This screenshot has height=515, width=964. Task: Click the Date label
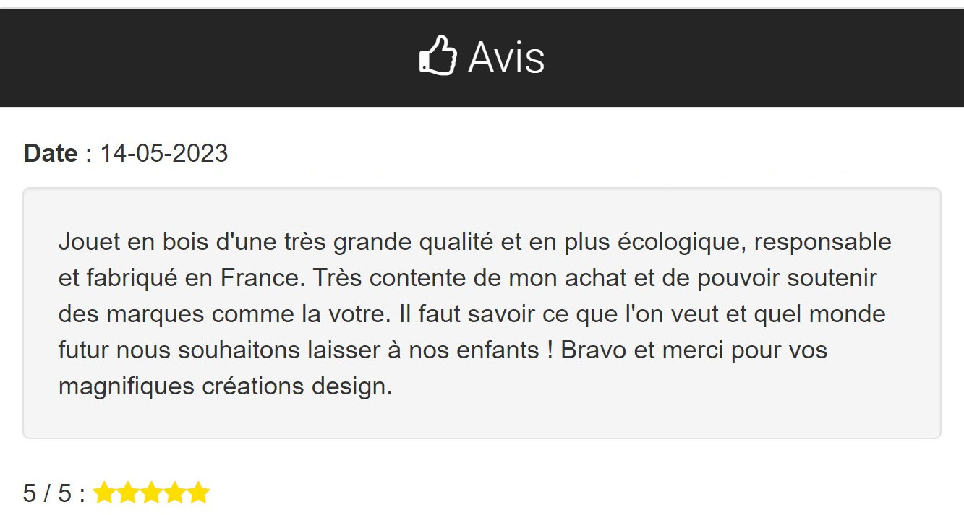(51, 153)
